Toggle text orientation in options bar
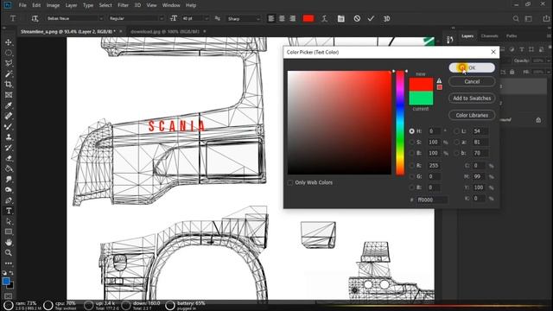This screenshot has width=553, height=311. 35,18
